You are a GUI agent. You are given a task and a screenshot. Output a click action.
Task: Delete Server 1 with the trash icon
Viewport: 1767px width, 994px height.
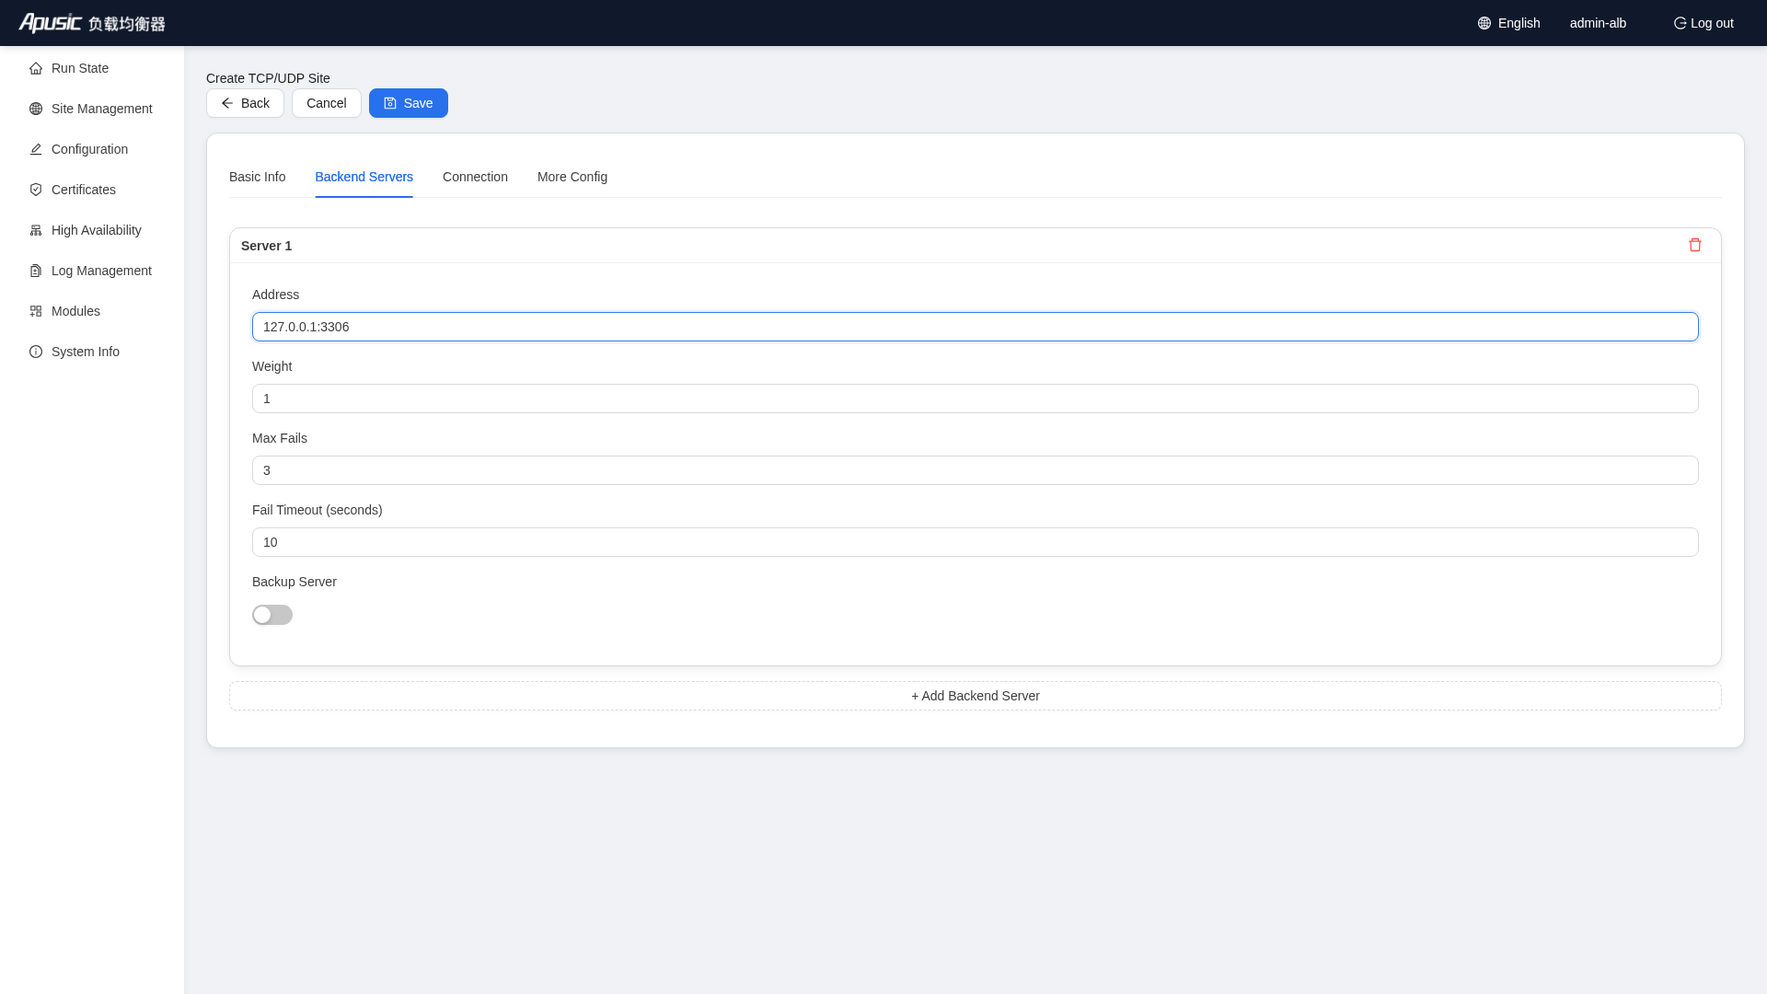point(1695,245)
